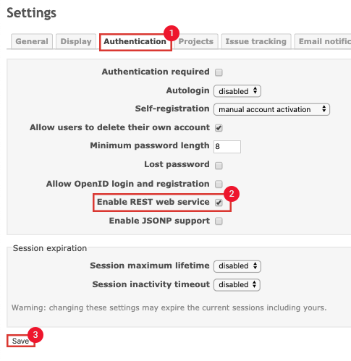The height and width of the screenshot is (361, 351).
Task: Enable the Authentication required checkbox
Action: (219, 72)
